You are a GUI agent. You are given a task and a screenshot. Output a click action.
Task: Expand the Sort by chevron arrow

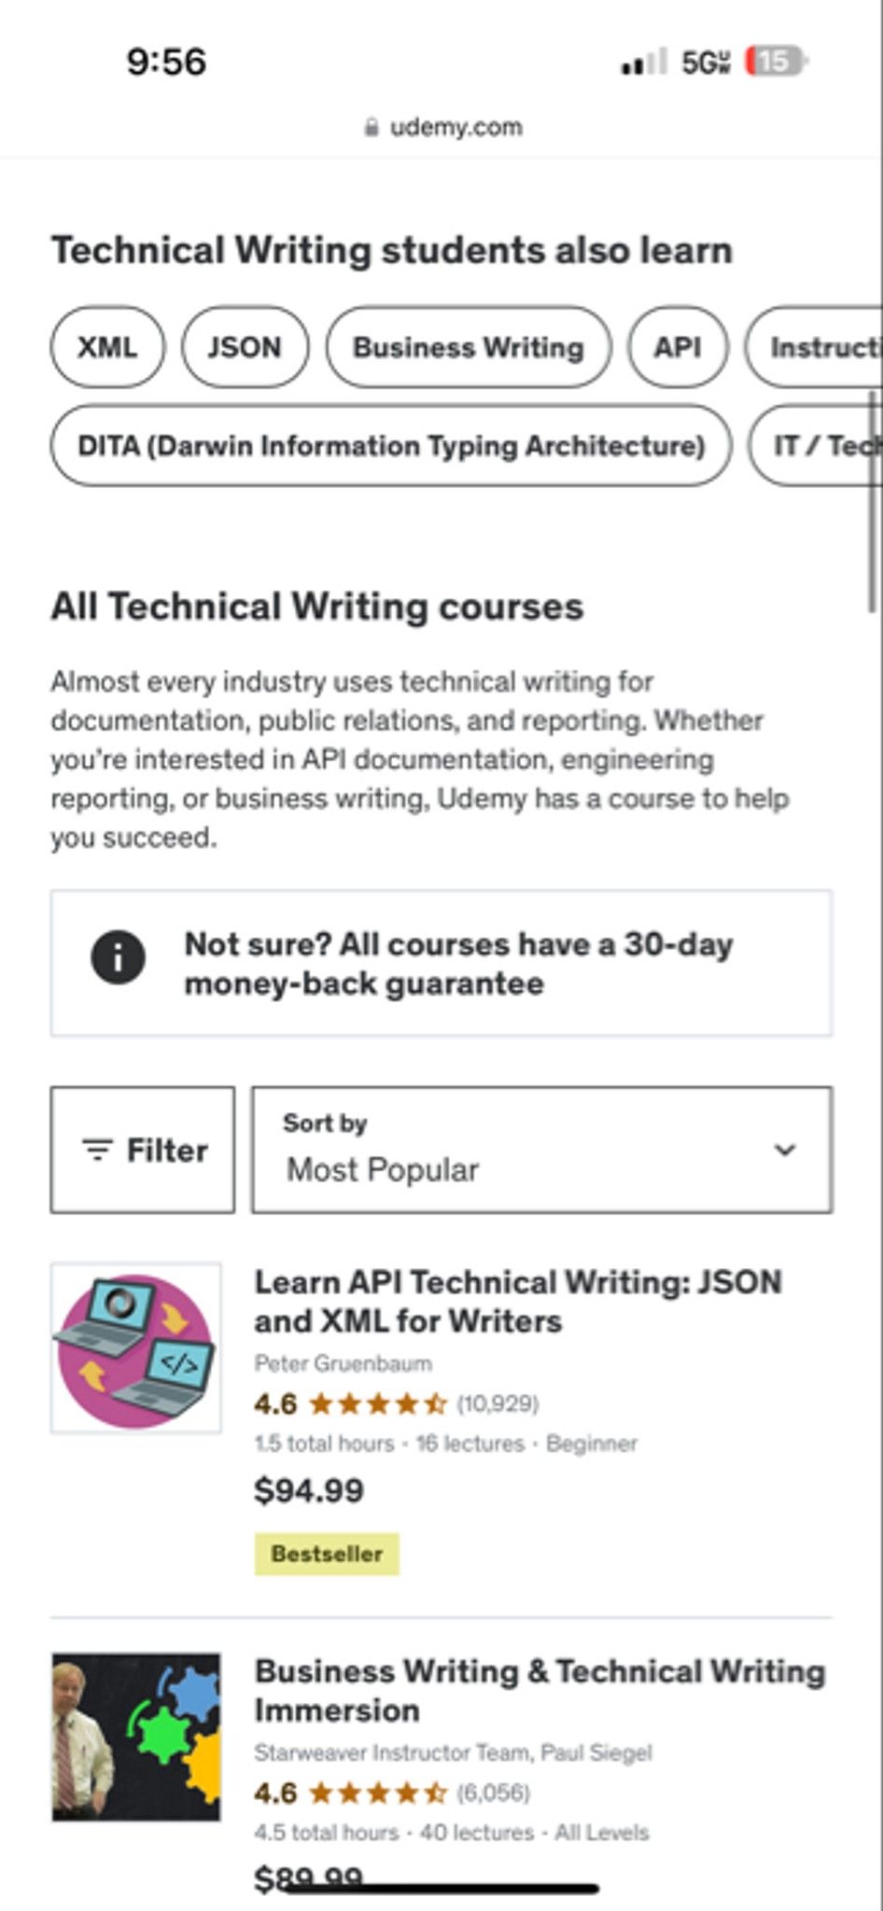click(785, 1150)
